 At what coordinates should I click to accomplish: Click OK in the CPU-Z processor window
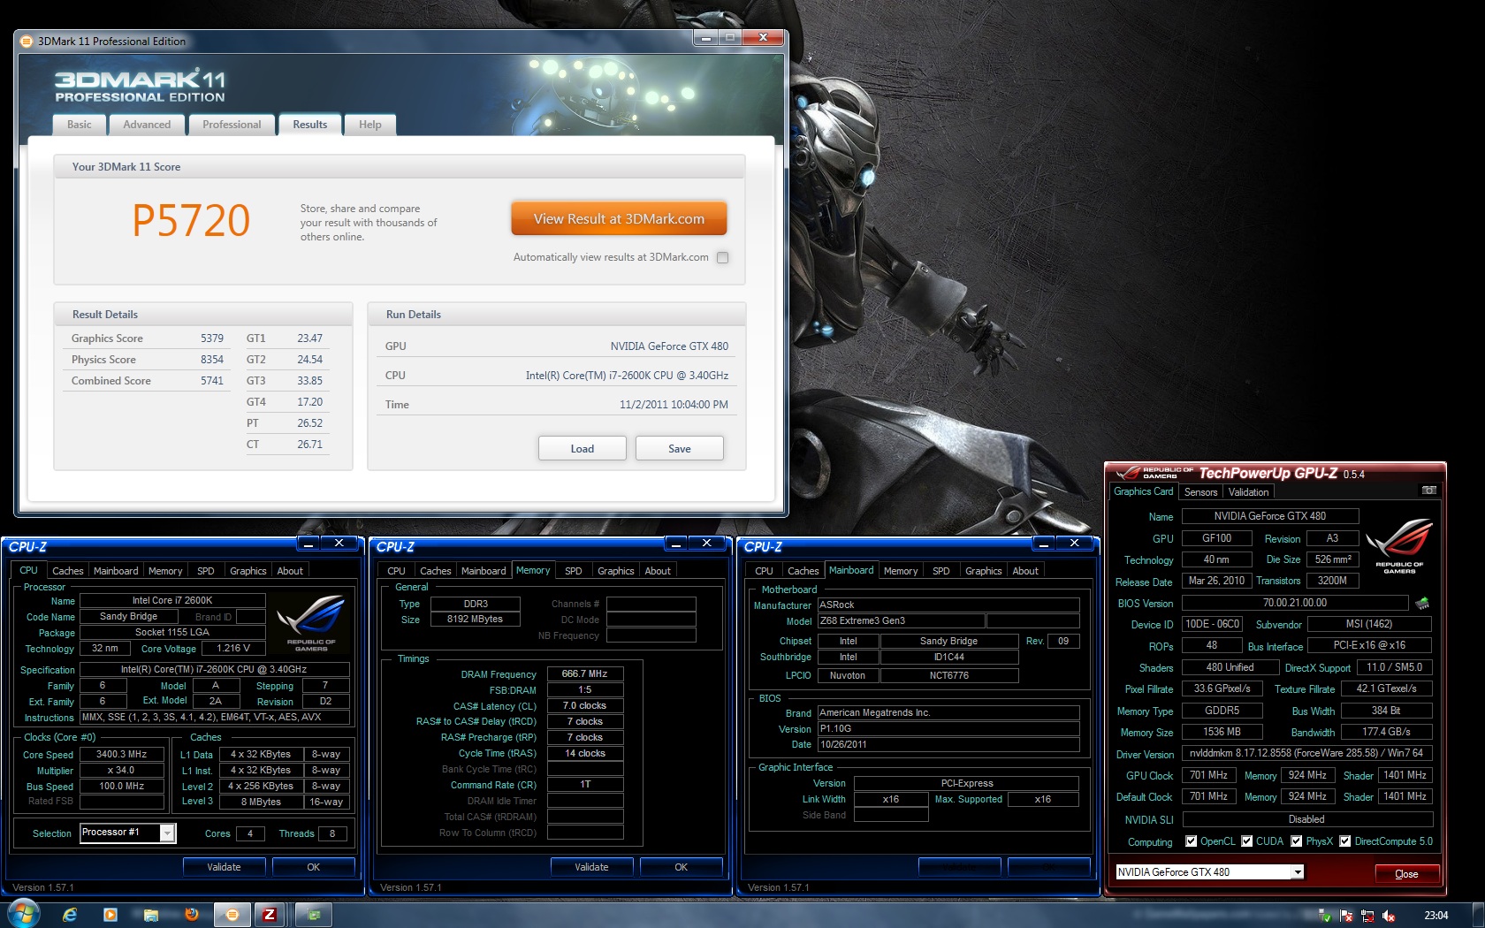point(313,867)
